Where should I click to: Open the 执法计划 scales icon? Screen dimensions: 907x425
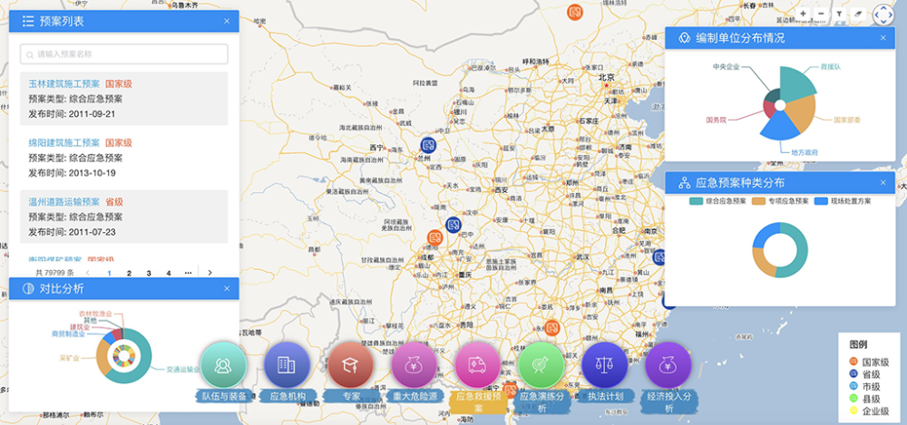click(x=605, y=366)
